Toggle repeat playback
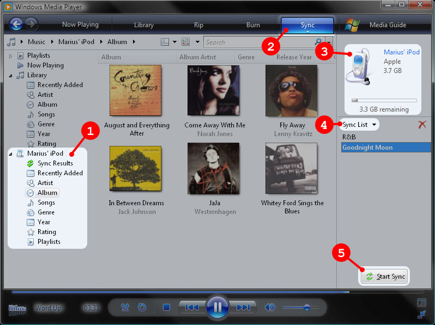 click(142, 307)
